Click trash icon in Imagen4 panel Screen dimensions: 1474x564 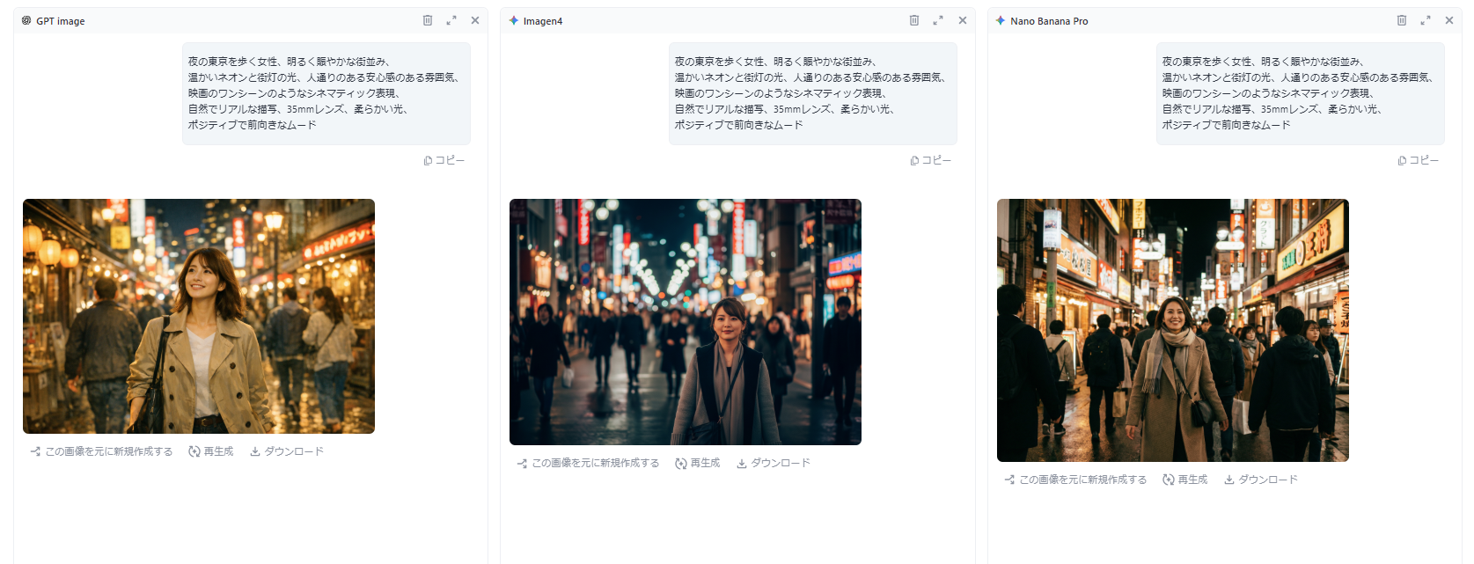pos(914,20)
